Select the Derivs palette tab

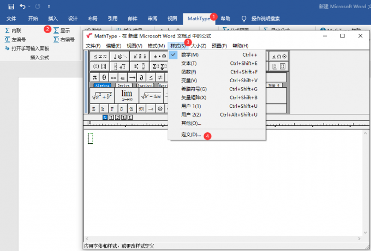tap(123, 85)
